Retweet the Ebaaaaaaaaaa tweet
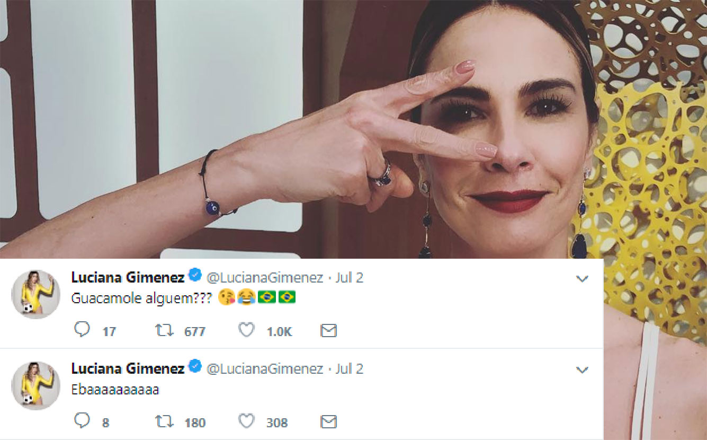Viewport: 707px width, 440px height. (164, 422)
